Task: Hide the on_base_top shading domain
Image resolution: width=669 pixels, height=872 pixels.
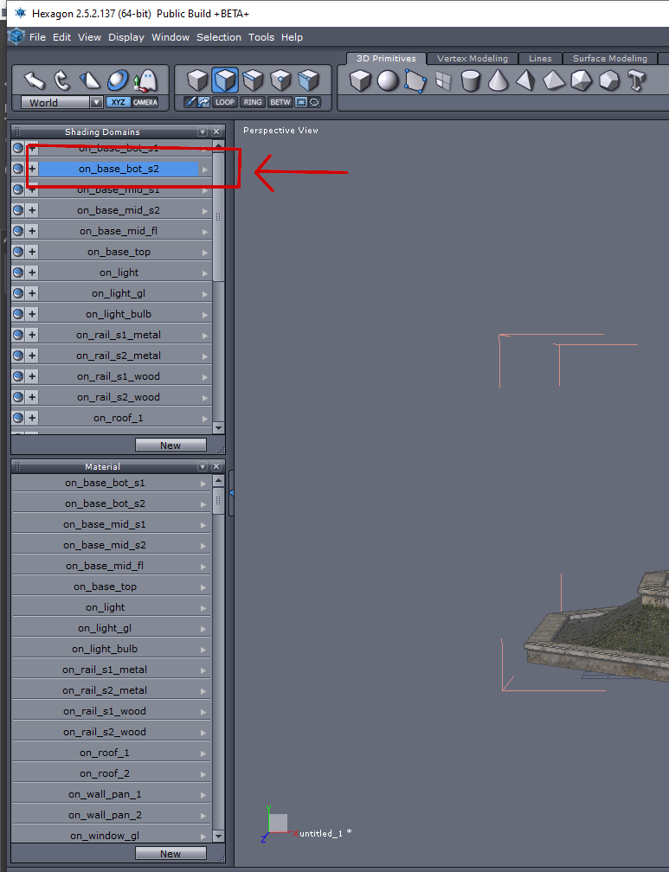Action: click(18, 252)
